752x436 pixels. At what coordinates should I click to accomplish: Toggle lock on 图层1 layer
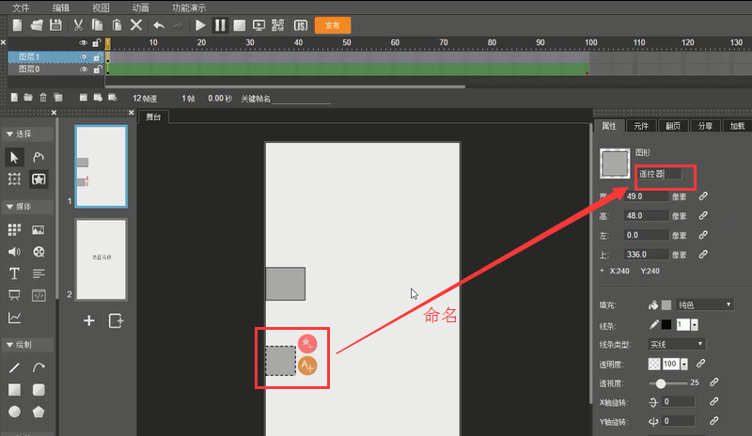tap(98, 57)
